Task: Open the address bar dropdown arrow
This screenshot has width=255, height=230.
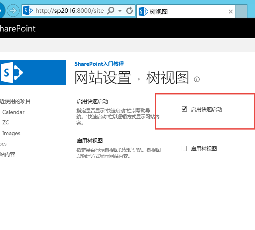Action: [x=120, y=11]
